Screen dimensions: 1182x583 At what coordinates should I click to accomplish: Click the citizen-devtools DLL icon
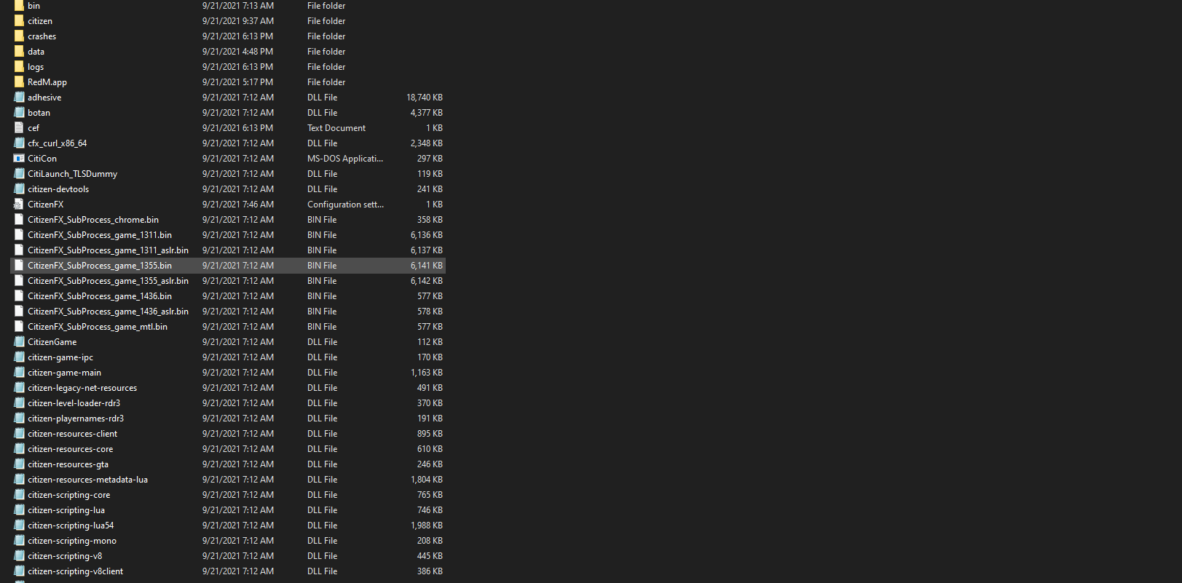pyautogui.click(x=19, y=189)
